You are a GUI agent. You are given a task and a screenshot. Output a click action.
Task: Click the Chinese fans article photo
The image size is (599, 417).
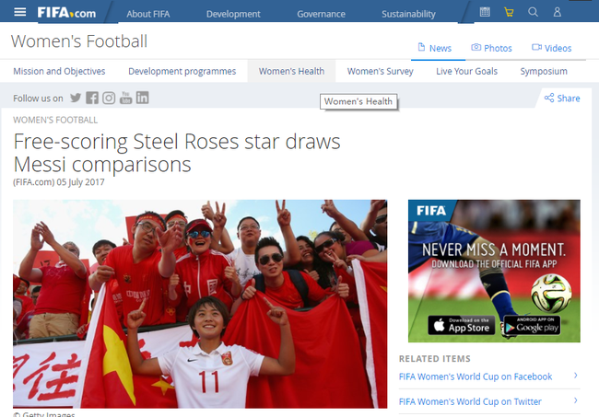(x=200, y=304)
